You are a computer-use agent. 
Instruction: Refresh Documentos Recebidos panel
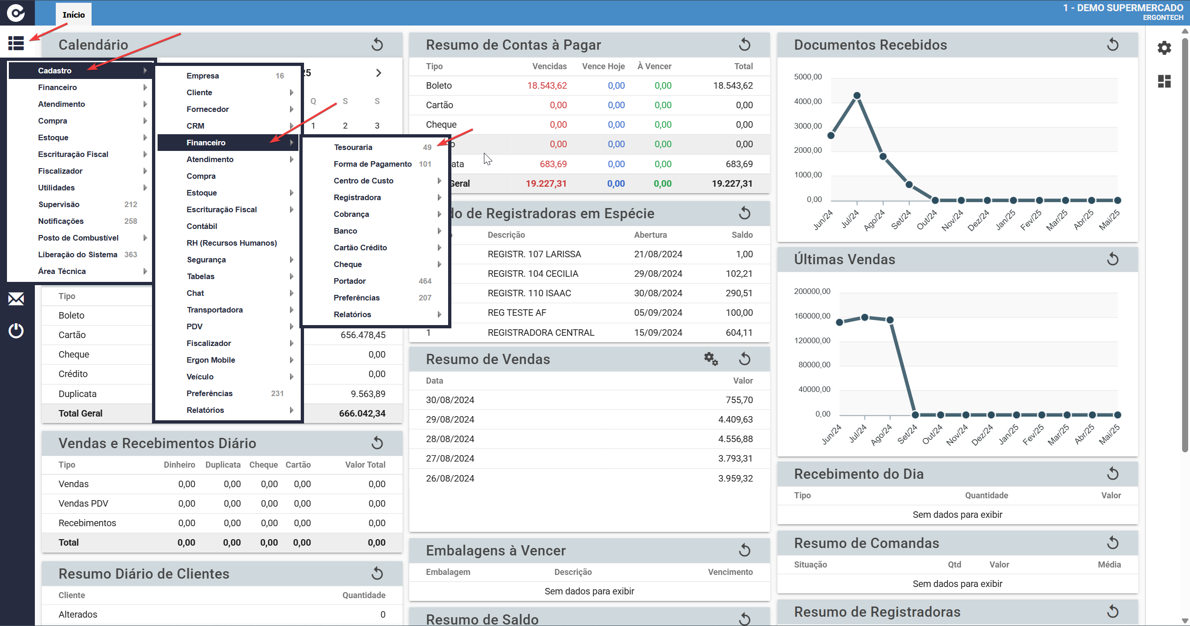[1113, 45]
